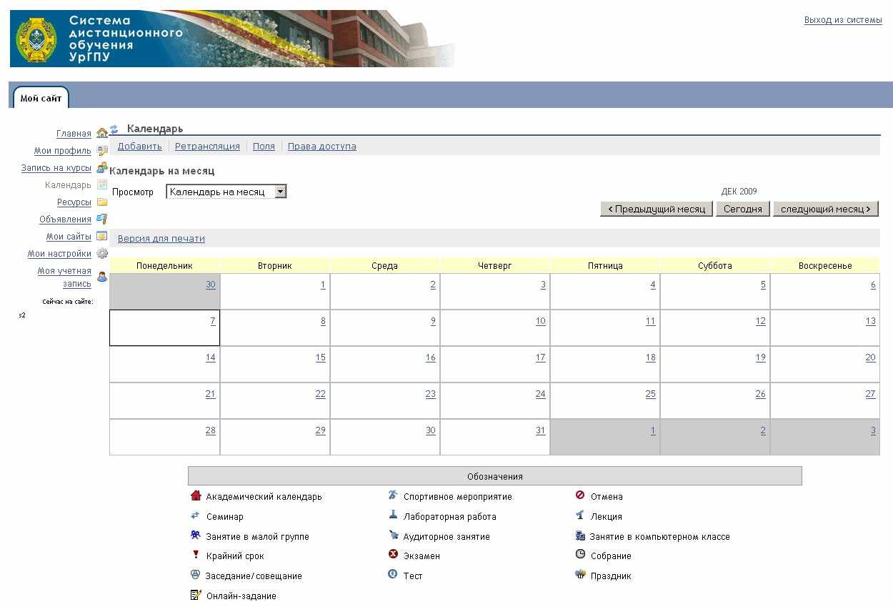Click the enrollment icon beside Запись на курсы

102,167
